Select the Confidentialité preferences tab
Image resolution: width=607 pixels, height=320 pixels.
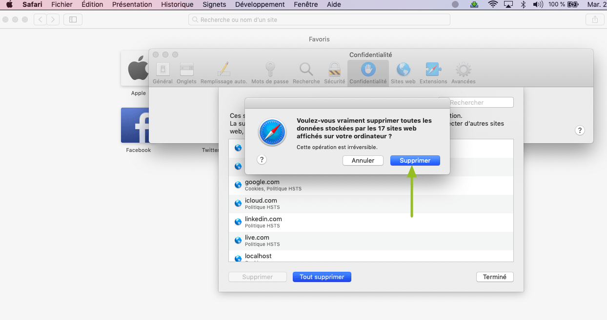tap(368, 73)
